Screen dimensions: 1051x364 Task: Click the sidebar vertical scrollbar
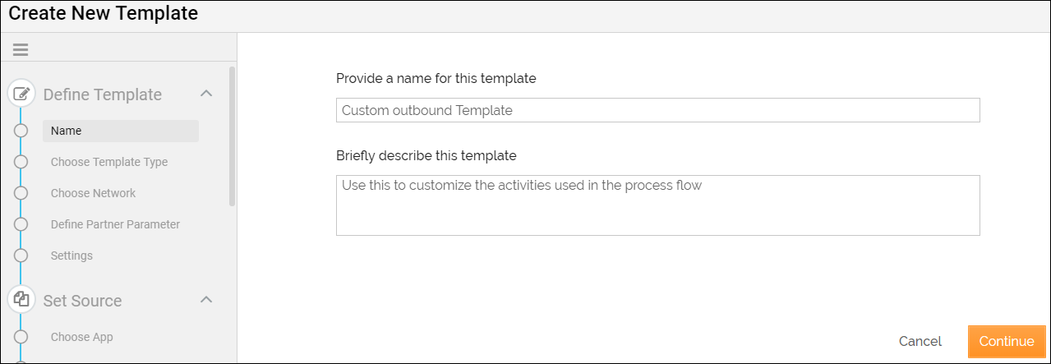tap(233, 136)
